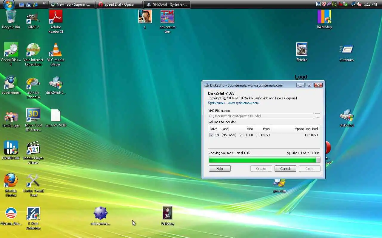
Task: Select the firtnite desktop icon
Action: [x=302, y=52]
